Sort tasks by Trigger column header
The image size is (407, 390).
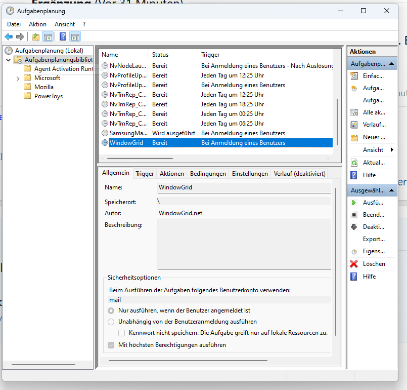pos(265,55)
